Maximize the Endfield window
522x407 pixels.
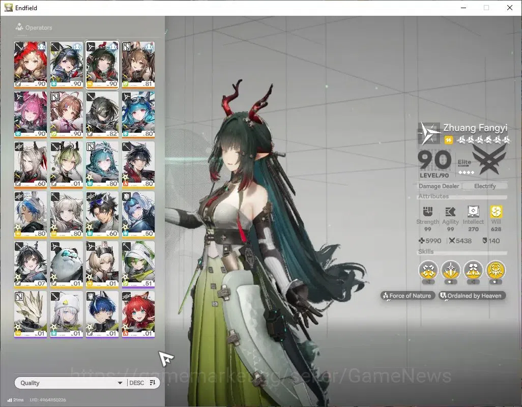[486, 8]
